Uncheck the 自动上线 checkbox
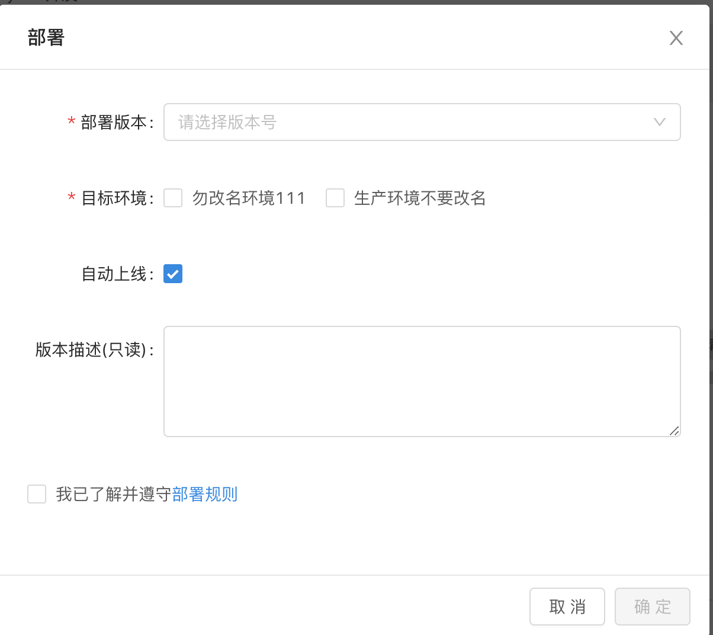Screen dimensions: 713x635 coord(173,274)
